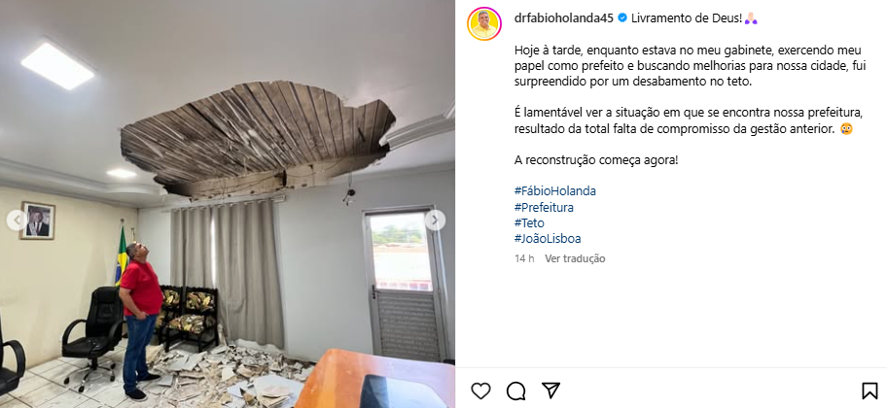This screenshot has height=408, width=887.
Task: Click the A reconstrução começa agora line
Action: tap(595, 160)
